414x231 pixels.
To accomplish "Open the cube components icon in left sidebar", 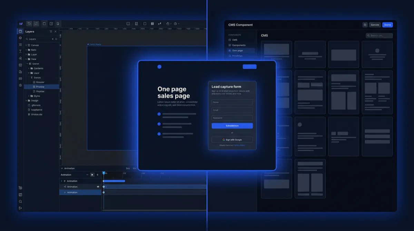I will [x=20, y=38].
